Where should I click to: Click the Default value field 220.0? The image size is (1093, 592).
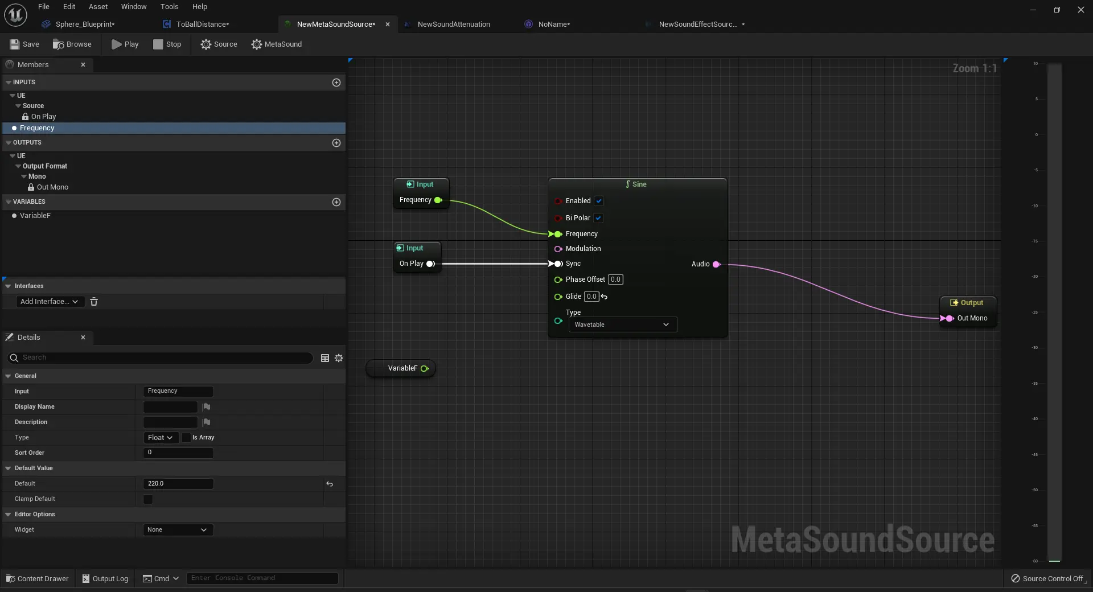click(x=178, y=484)
